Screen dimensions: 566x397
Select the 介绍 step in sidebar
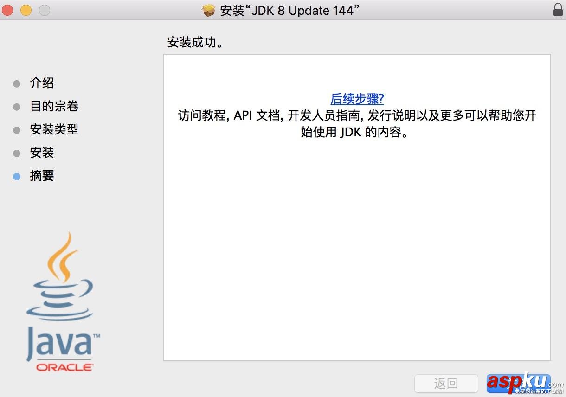point(42,83)
